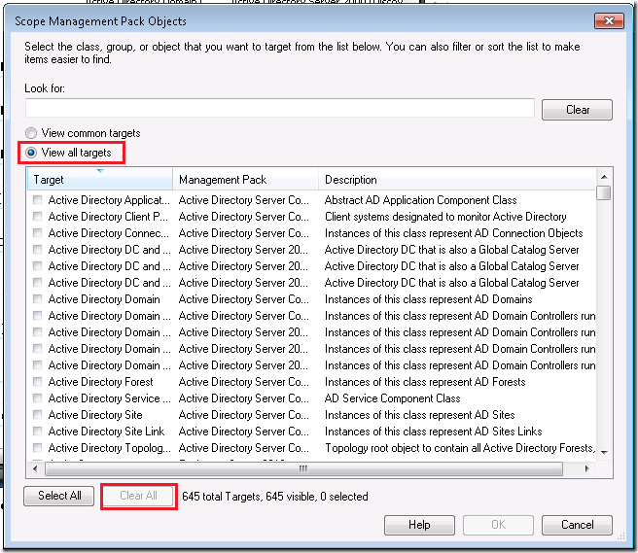Screen dimensions: 638x553
Task: Click the vertical scrollbar up arrow
Action: 604,177
